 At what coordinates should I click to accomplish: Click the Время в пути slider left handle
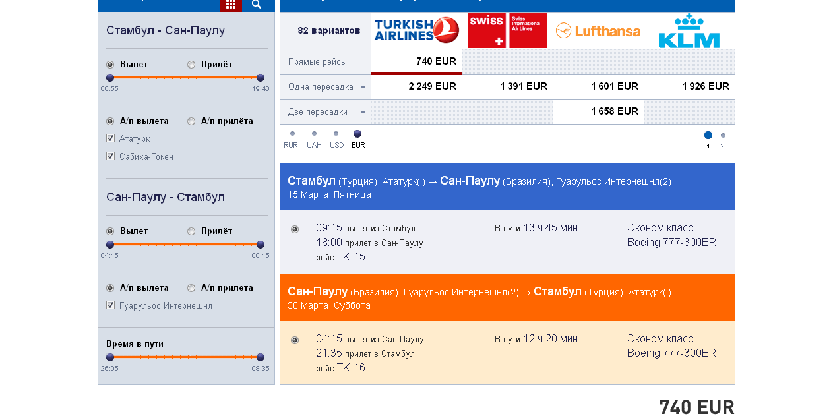pyautogui.click(x=110, y=357)
